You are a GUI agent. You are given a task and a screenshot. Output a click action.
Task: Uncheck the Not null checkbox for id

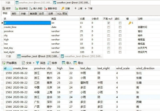(x=109, y=23)
